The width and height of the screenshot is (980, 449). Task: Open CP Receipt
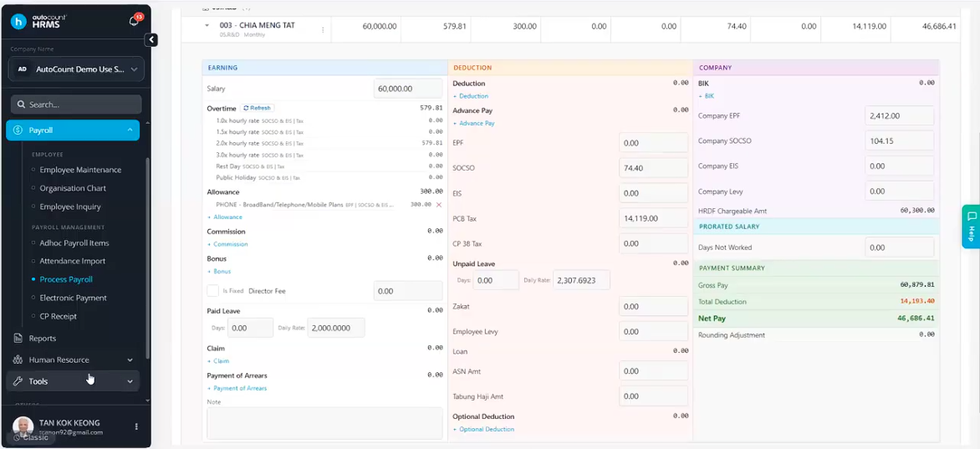59,316
